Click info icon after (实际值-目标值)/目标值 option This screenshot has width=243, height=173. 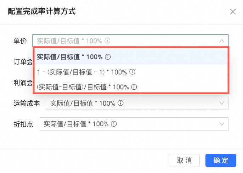pos(134,87)
